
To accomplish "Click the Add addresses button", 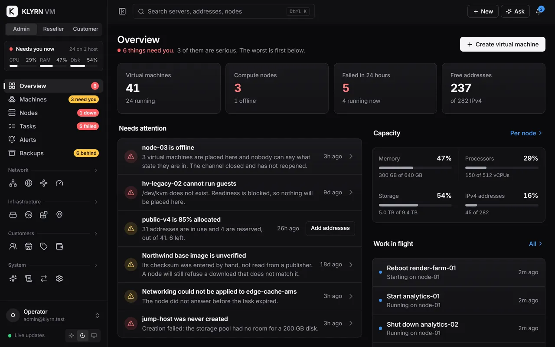I will click(330, 228).
